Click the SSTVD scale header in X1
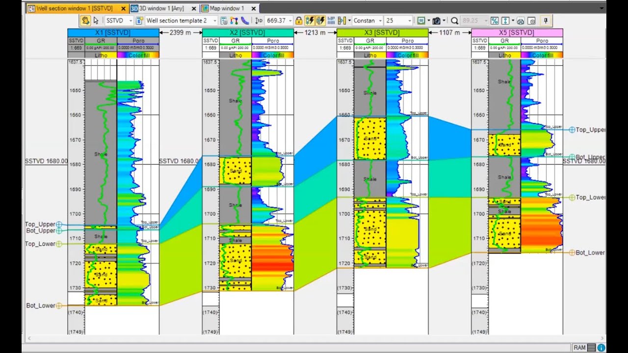 coord(76,41)
